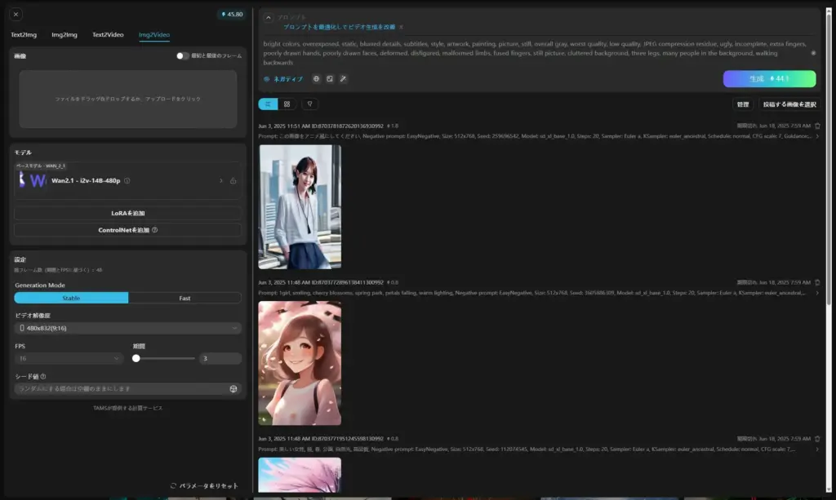Open the filter icon above history list

click(x=309, y=104)
